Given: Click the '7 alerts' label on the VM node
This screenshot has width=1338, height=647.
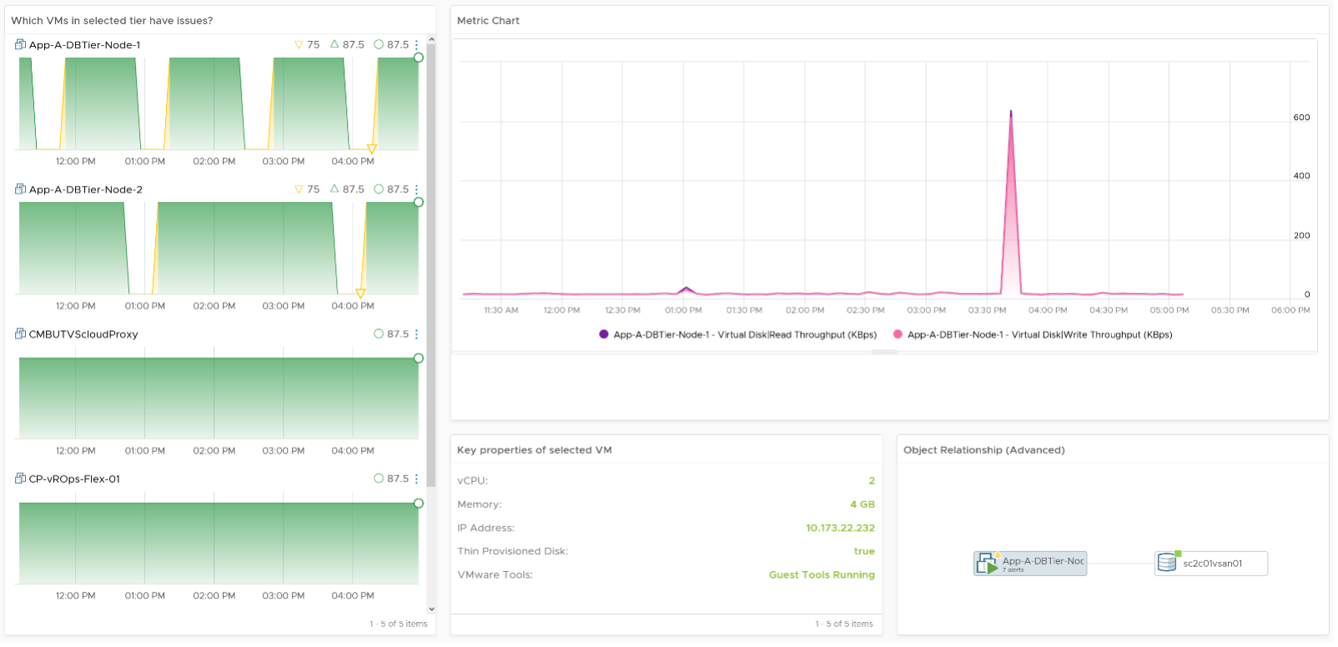Looking at the screenshot, I should (x=1014, y=570).
